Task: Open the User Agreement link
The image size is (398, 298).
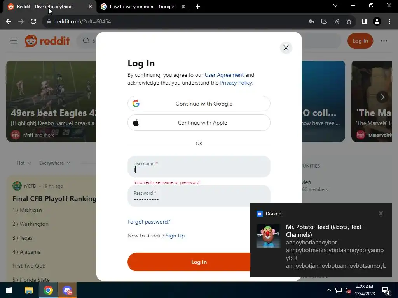Action: 224,75
